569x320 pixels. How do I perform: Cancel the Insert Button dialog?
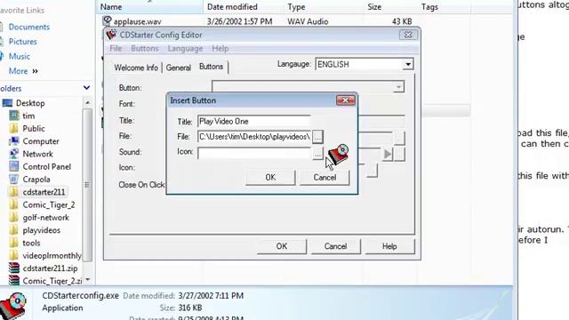coord(325,178)
